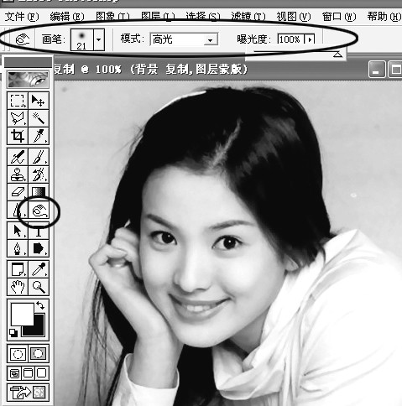Select the Sharpen/Blur tool beside Burn
402x406 pixels.
pyautogui.click(x=18, y=210)
